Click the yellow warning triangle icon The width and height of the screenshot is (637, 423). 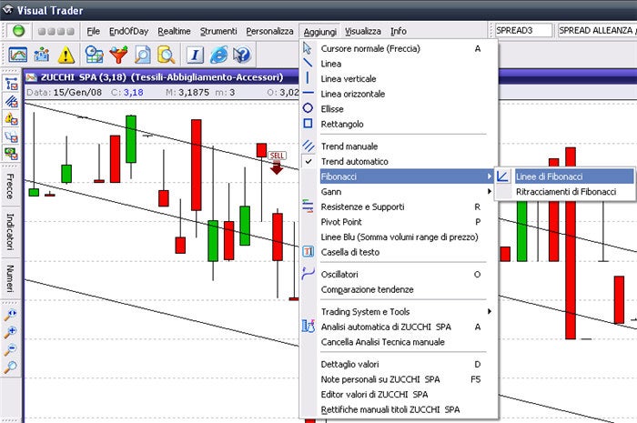pos(66,55)
